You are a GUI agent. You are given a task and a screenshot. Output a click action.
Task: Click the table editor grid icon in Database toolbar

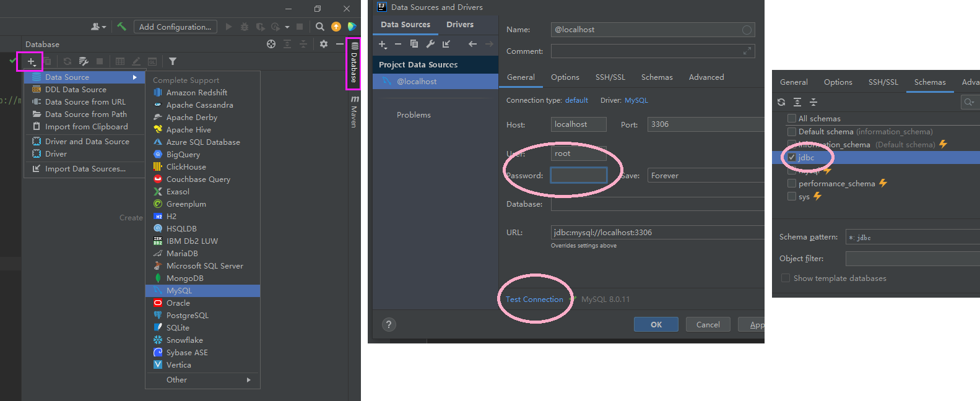(x=120, y=61)
